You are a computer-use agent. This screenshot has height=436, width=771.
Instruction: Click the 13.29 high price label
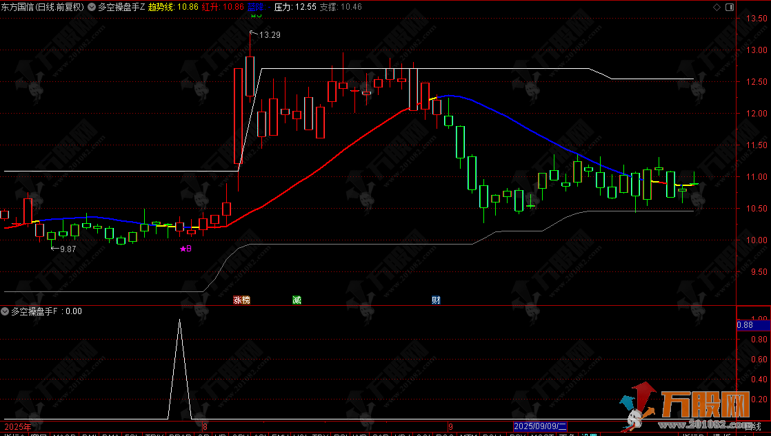click(270, 34)
